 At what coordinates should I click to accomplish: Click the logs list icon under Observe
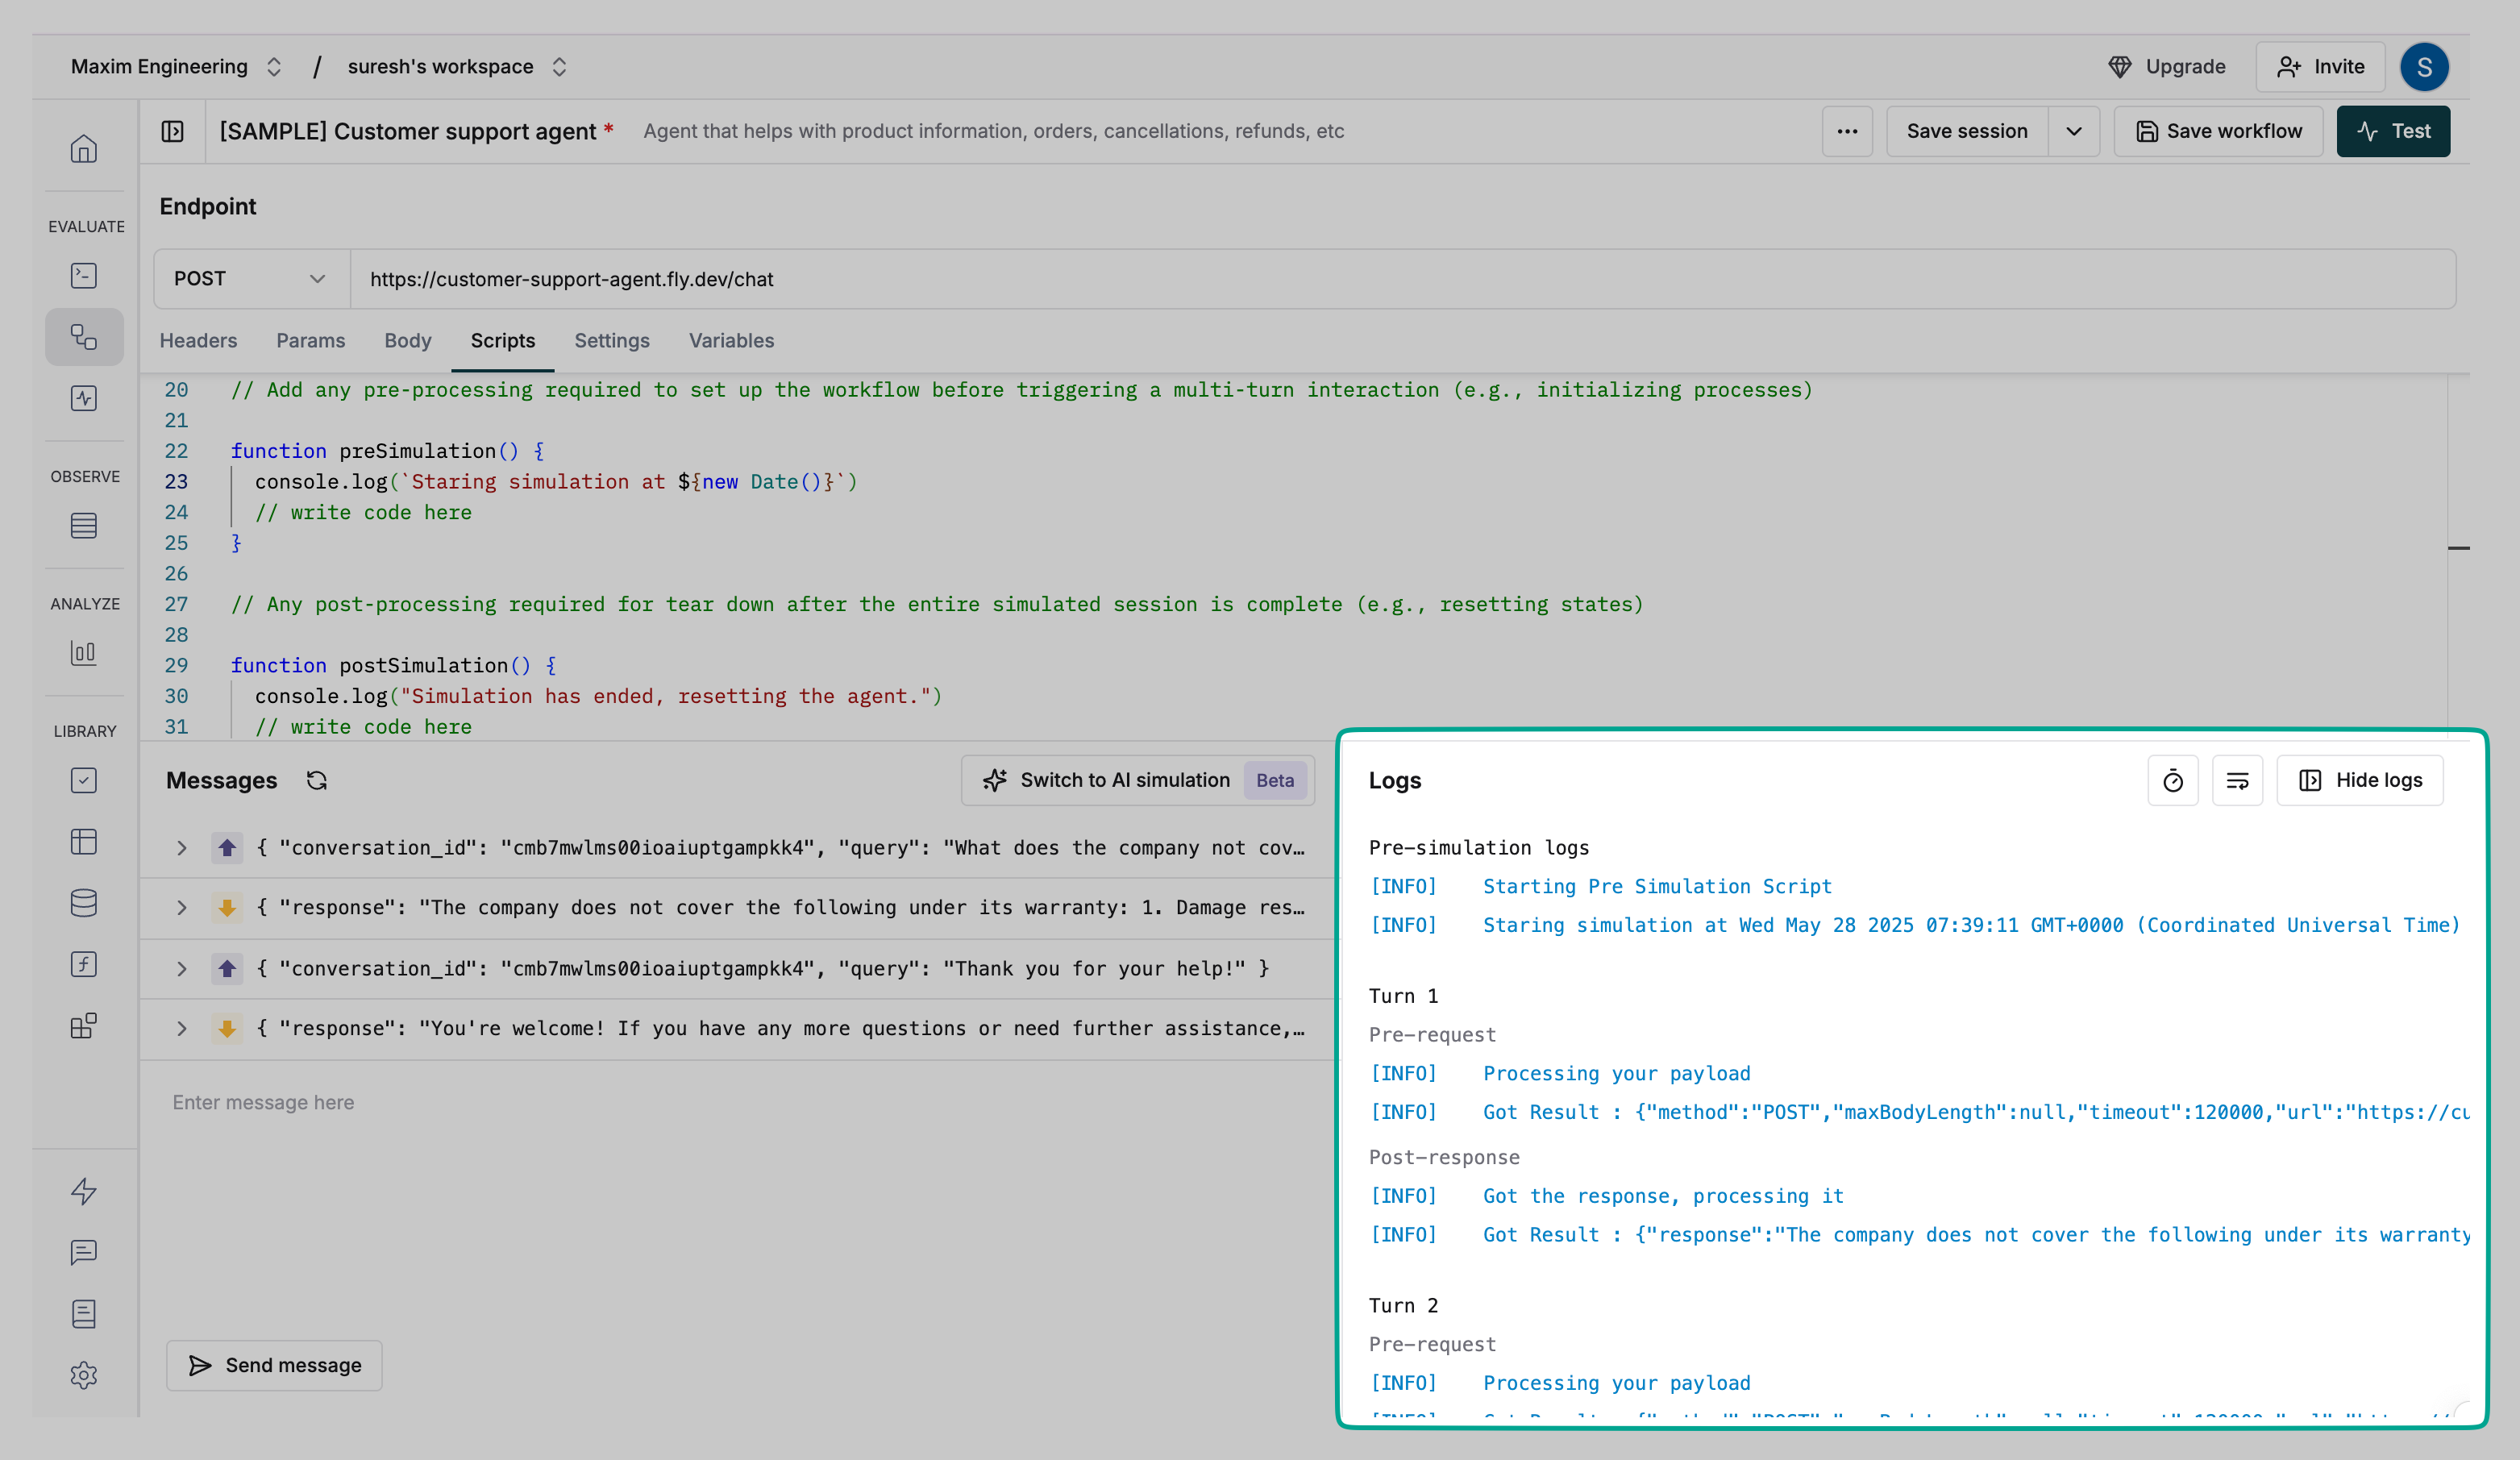(x=84, y=525)
